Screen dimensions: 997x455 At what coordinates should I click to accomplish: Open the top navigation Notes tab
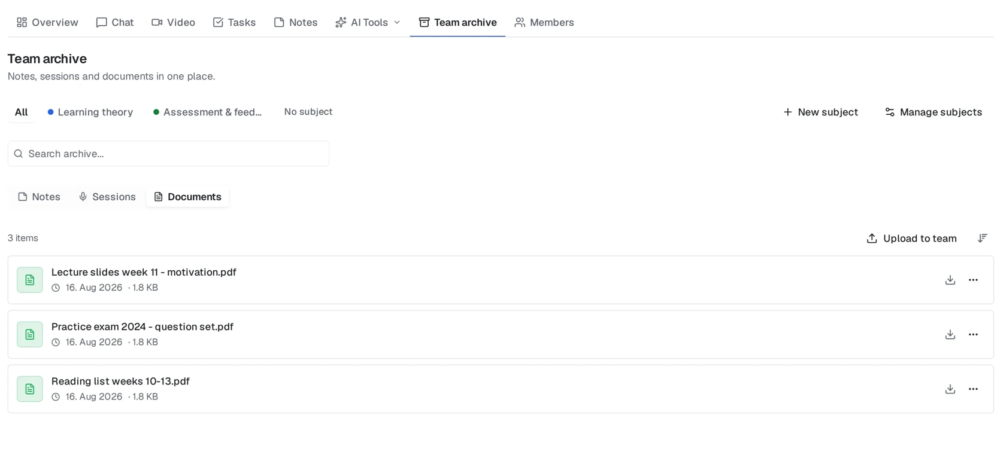point(296,22)
